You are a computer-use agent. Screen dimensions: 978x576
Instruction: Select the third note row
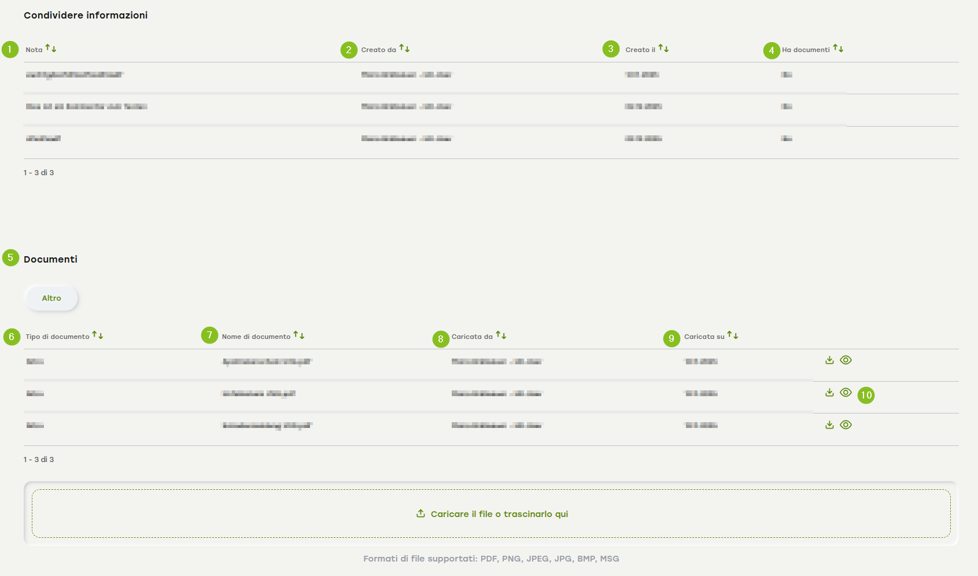tap(43, 139)
